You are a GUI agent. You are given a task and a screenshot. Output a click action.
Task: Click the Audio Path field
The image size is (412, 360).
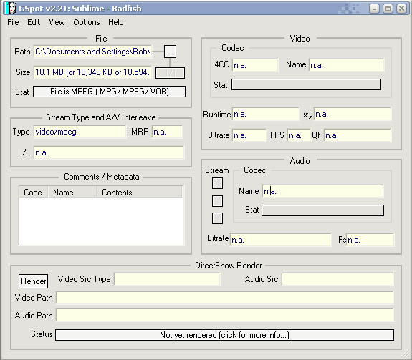tap(225, 315)
